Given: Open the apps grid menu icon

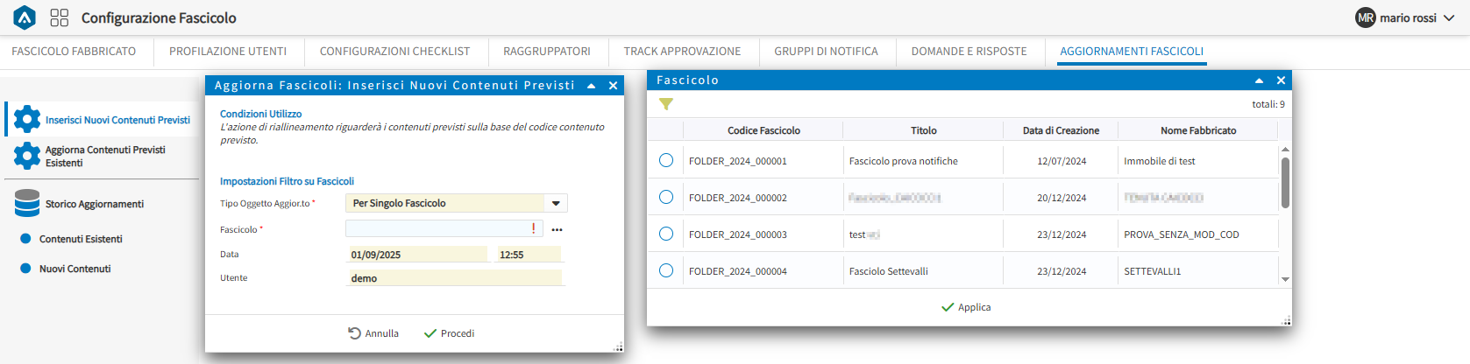Looking at the screenshot, I should click(59, 17).
